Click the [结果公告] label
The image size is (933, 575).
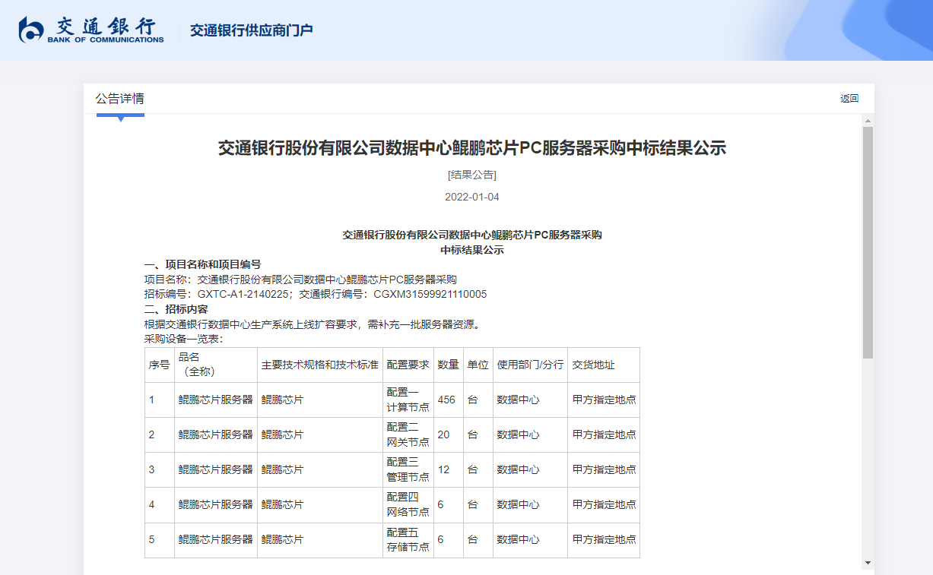pyautogui.click(x=472, y=175)
